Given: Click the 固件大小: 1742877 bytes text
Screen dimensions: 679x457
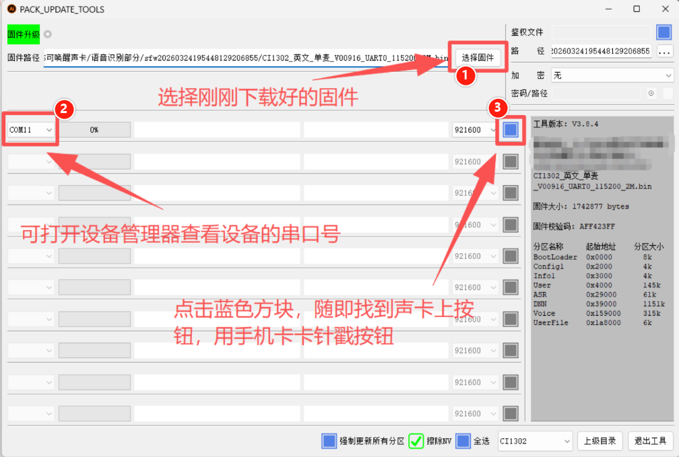Looking at the screenshot, I should tap(581, 207).
